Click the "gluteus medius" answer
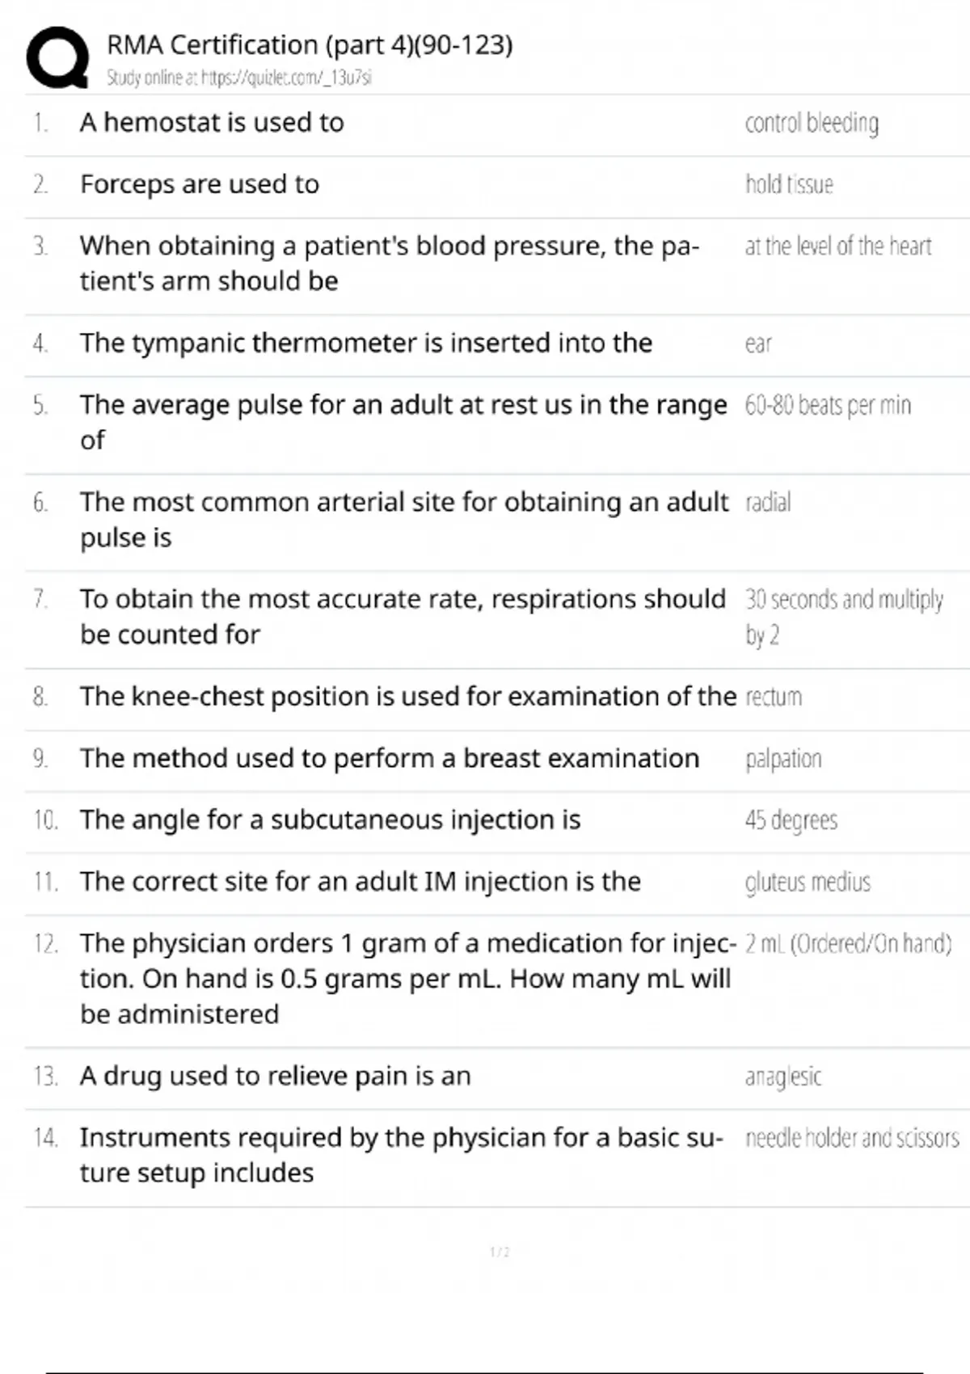The width and height of the screenshot is (970, 1374). 808,882
